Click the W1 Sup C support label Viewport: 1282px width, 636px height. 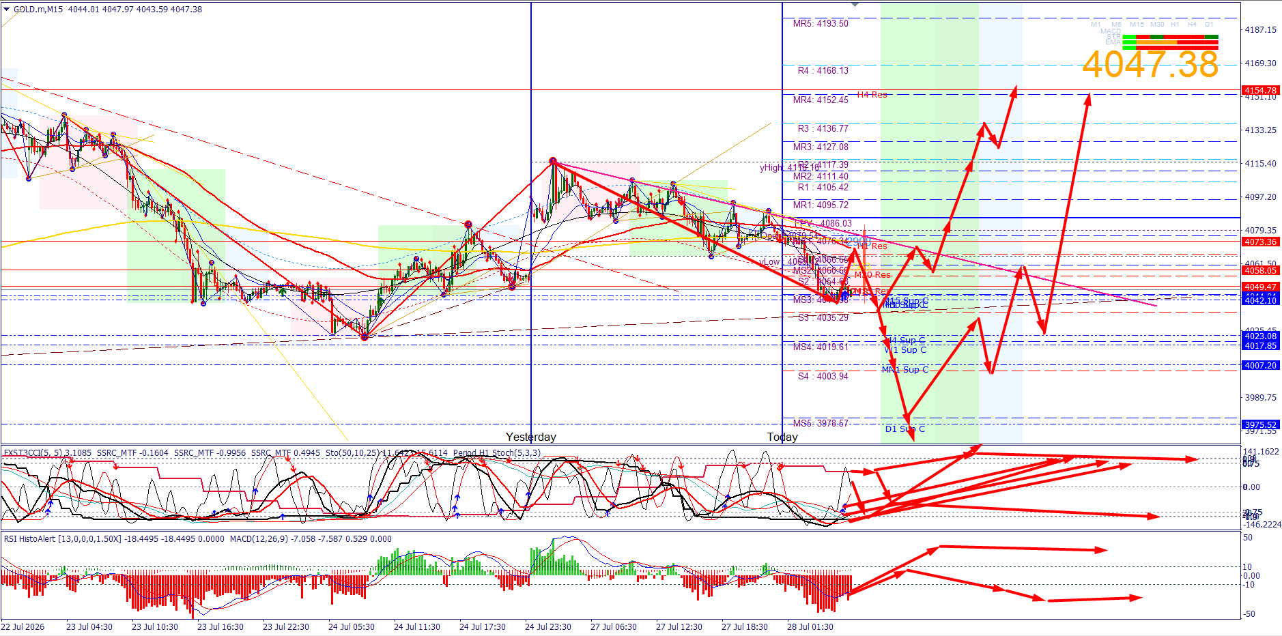pyautogui.click(x=905, y=350)
